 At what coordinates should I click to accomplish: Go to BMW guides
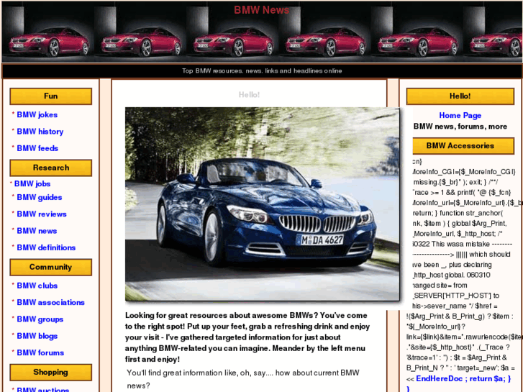point(40,197)
